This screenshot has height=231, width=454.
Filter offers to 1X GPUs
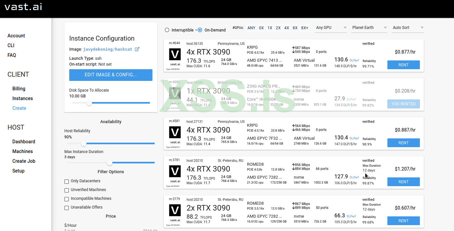tap(270, 28)
